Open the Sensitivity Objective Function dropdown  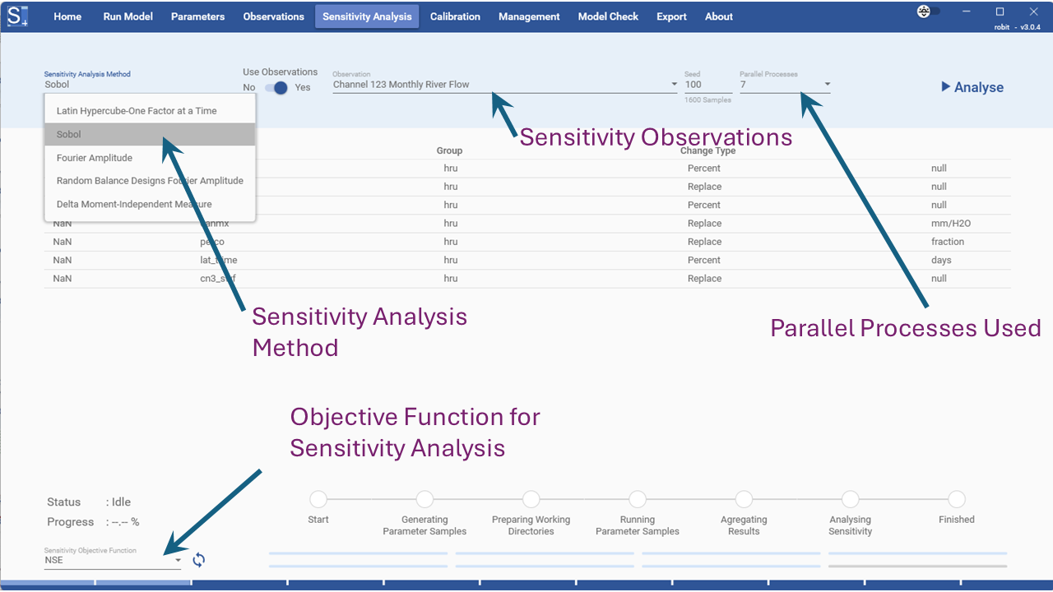coord(177,559)
